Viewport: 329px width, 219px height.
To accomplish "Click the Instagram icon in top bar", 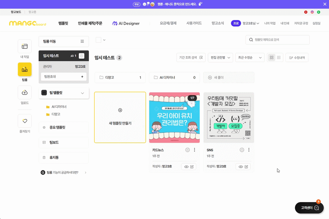I will pyautogui.click(x=312, y=12).
